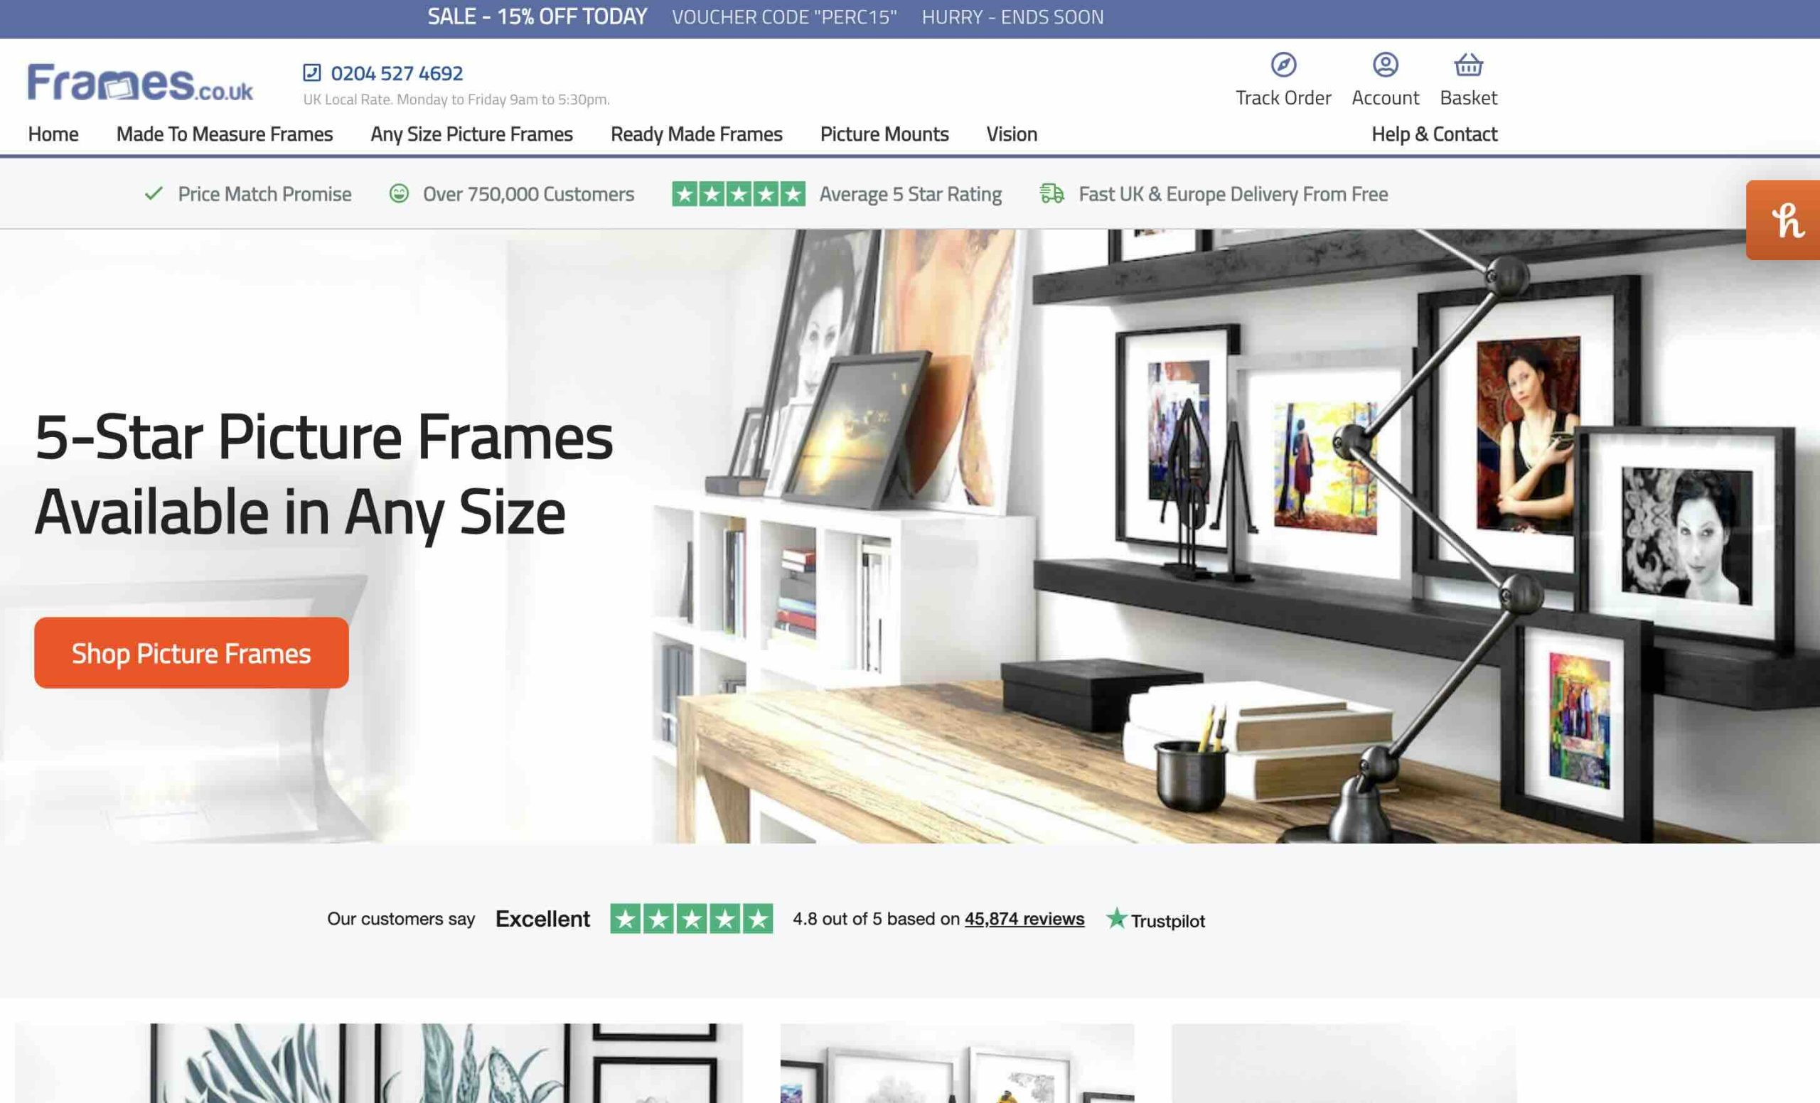The width and height of the screenshot is (1820, 1103).
Task: Click Over 750,000 Customers text
Action: [528, 193]
